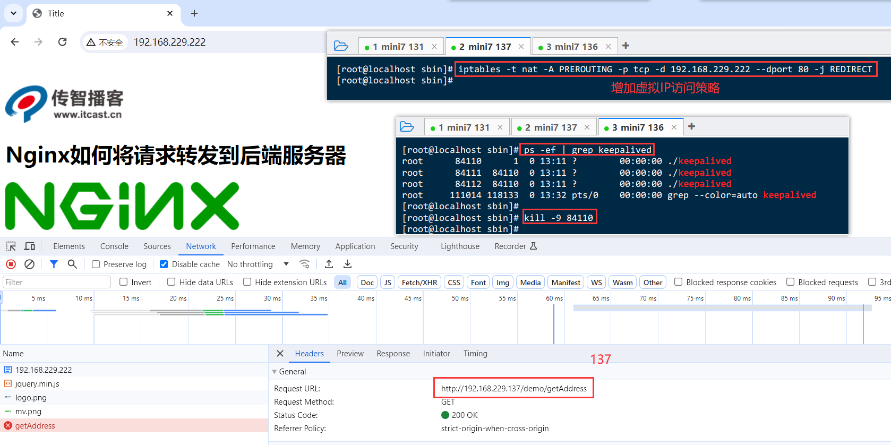Activate the DevTools inspect element picker
Image resolution: width=891 pixels, height=445 pixels.
pyautogui.click(x=11, y=246)
